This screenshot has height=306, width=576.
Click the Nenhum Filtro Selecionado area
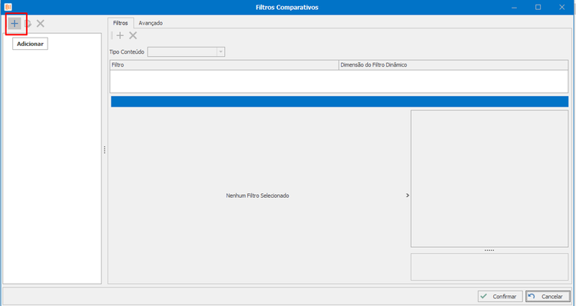point(257,196)
